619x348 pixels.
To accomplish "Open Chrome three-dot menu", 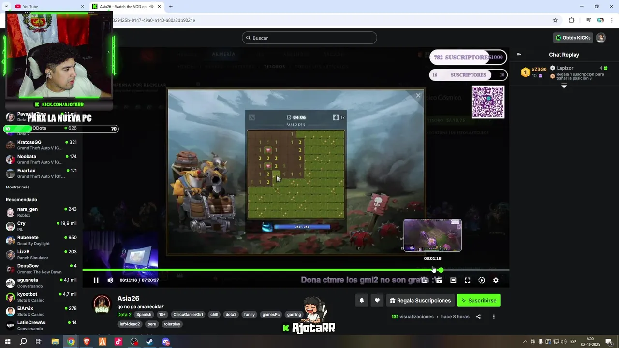I will coord(612,20).
